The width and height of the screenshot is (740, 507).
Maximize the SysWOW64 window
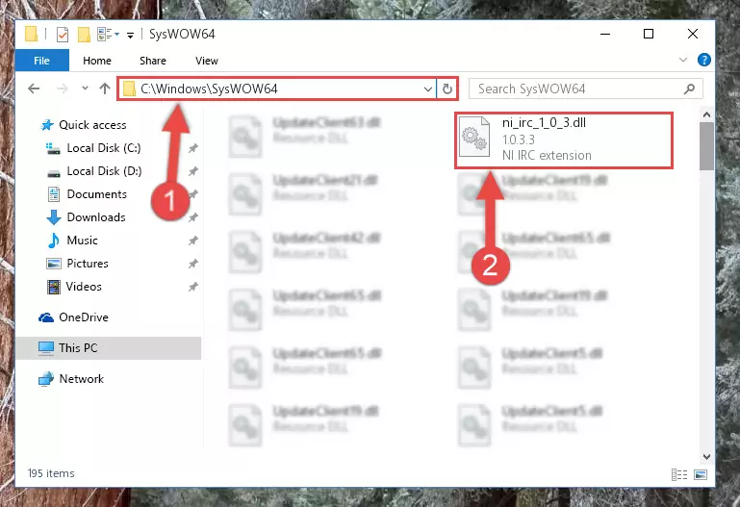click(649, 34)
